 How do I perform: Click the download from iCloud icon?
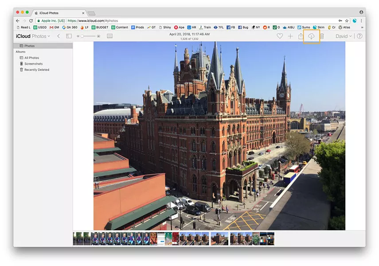tap(311, 36)
